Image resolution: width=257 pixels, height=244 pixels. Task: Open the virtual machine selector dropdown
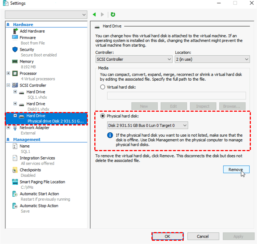[x=46, y=15]
